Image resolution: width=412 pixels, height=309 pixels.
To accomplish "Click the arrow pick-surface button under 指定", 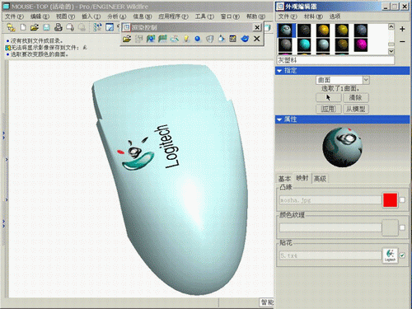I will [329, 98].
